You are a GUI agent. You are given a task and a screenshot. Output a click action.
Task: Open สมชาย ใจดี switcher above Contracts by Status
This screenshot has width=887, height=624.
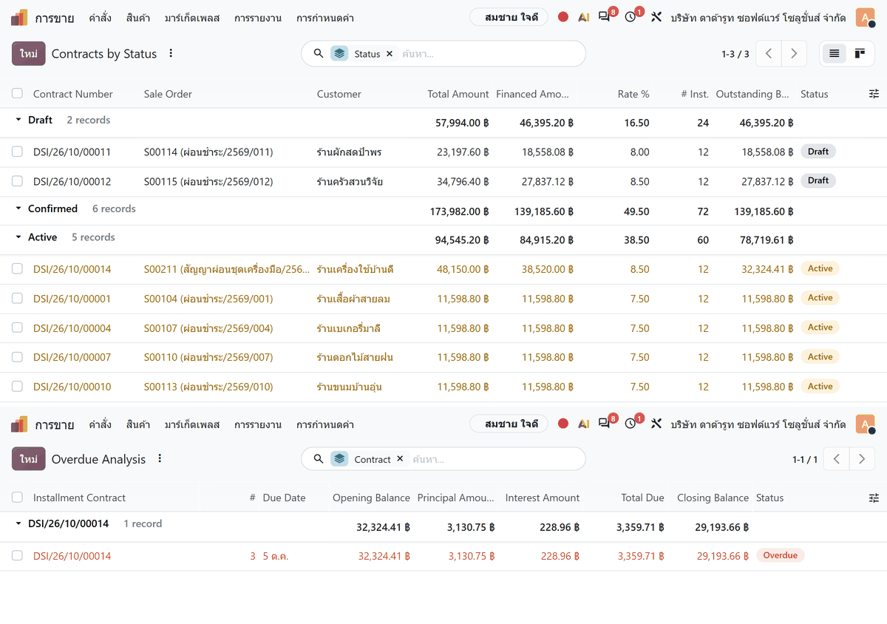[509, 17]
